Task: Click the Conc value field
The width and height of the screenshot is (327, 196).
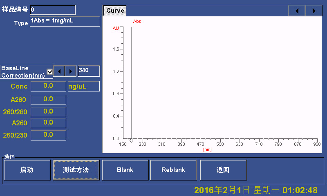Action: click(x=48, y=86)
